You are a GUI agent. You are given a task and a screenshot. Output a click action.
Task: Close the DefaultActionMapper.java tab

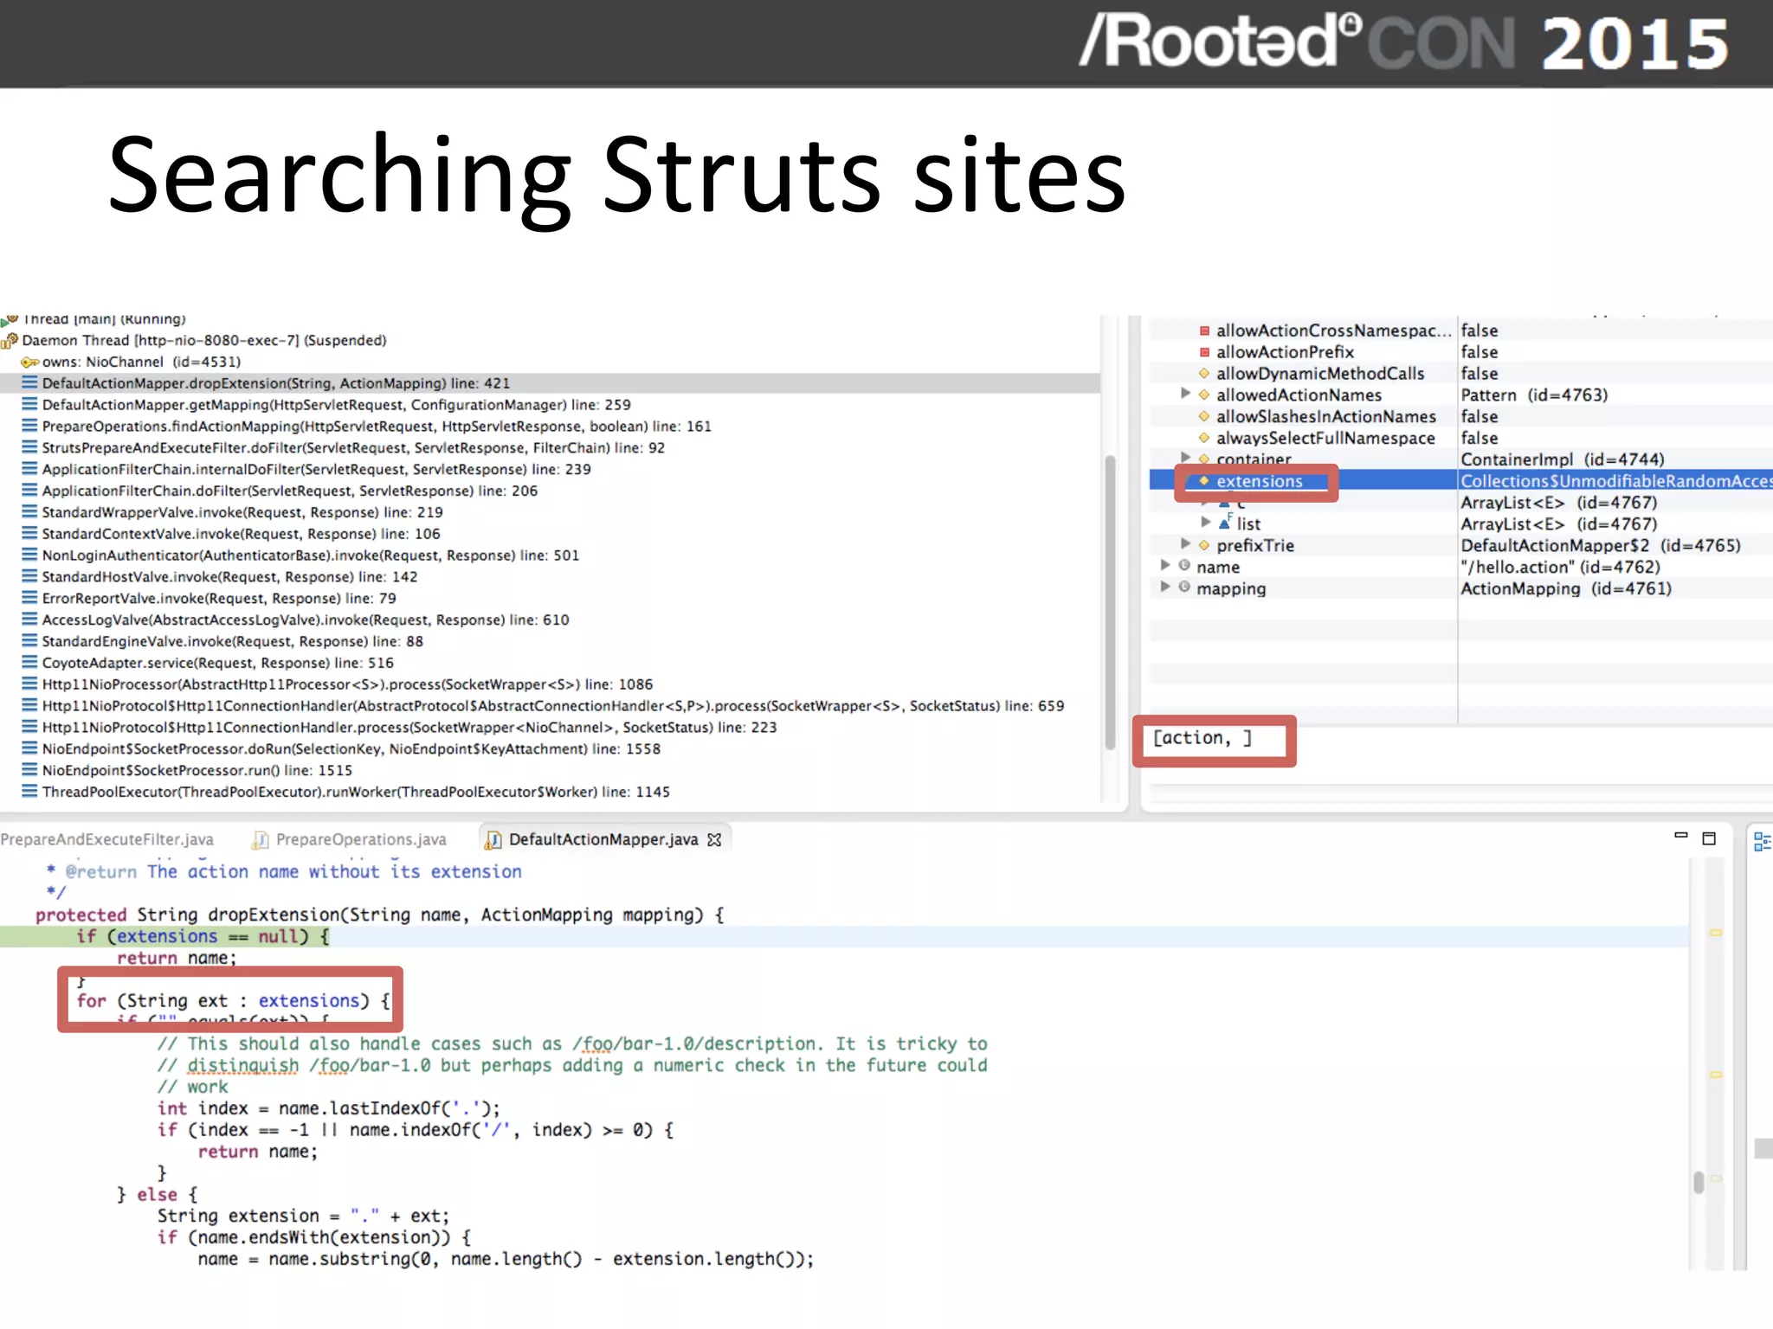(714, 839)
